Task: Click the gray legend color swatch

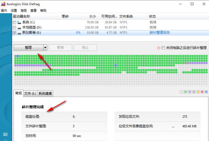Action: [194, 92]
